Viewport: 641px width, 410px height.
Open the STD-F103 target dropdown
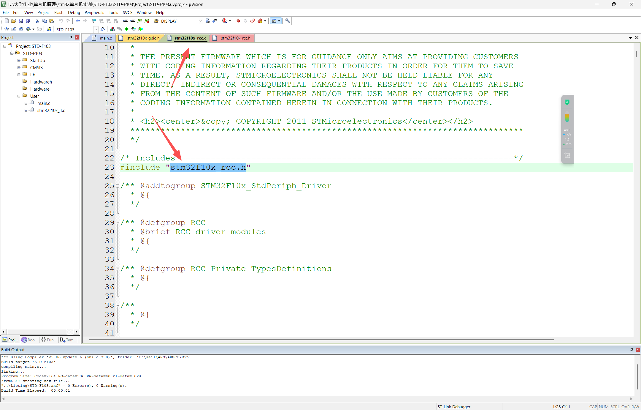click(x=96, y=29)
